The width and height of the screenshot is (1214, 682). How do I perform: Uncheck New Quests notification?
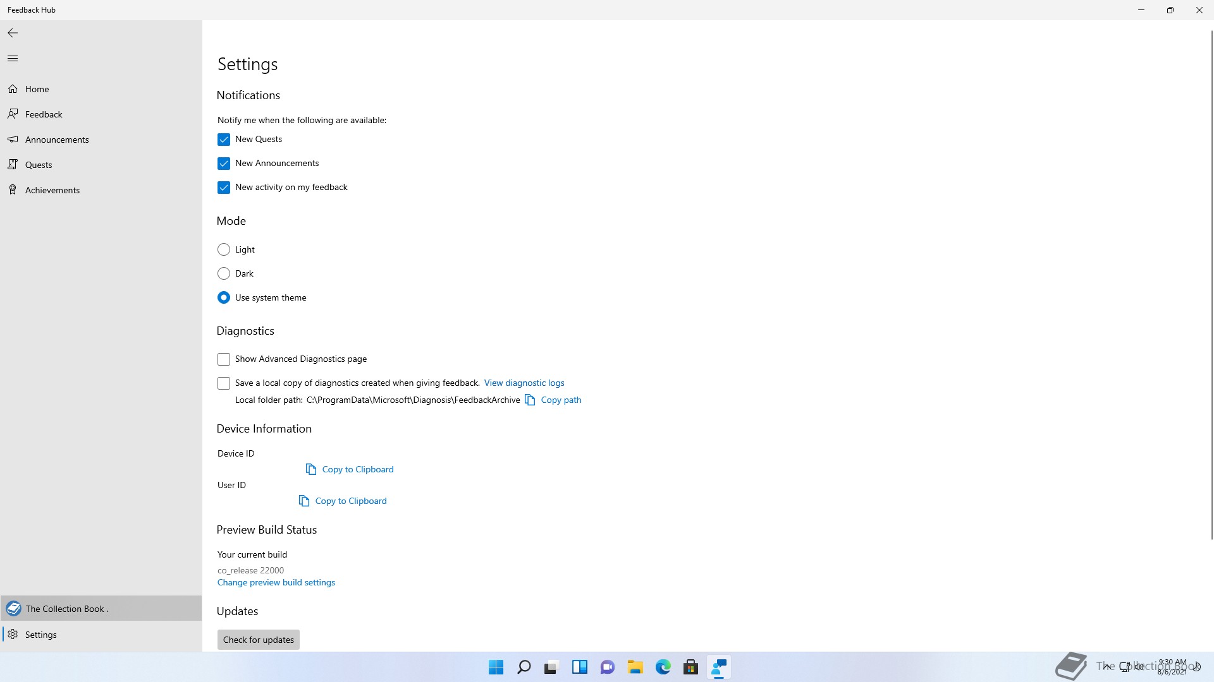click(x=224, y=140)
